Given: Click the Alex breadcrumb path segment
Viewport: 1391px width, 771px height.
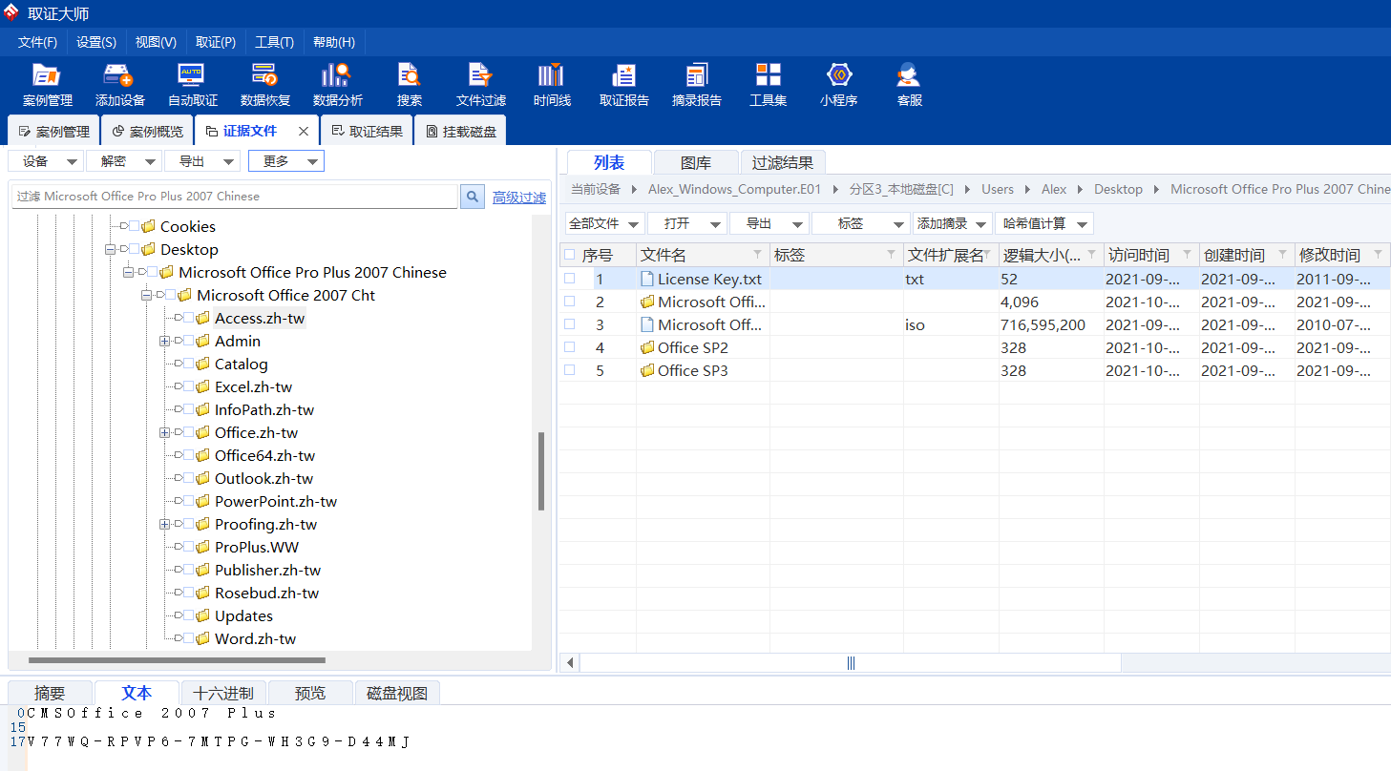Looking at the screenshot, I should 1054,189.
